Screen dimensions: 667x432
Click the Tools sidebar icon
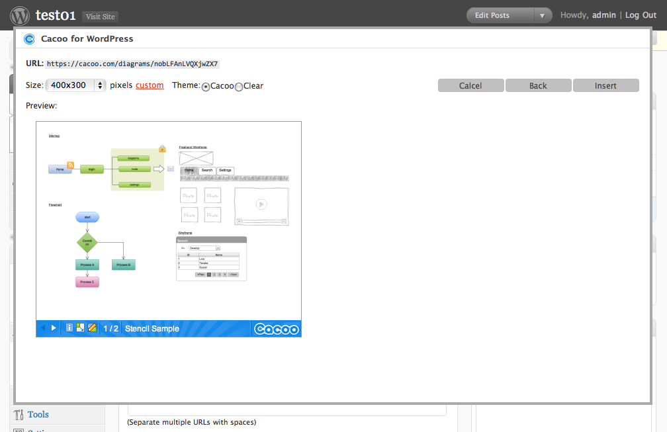[19, 415]
